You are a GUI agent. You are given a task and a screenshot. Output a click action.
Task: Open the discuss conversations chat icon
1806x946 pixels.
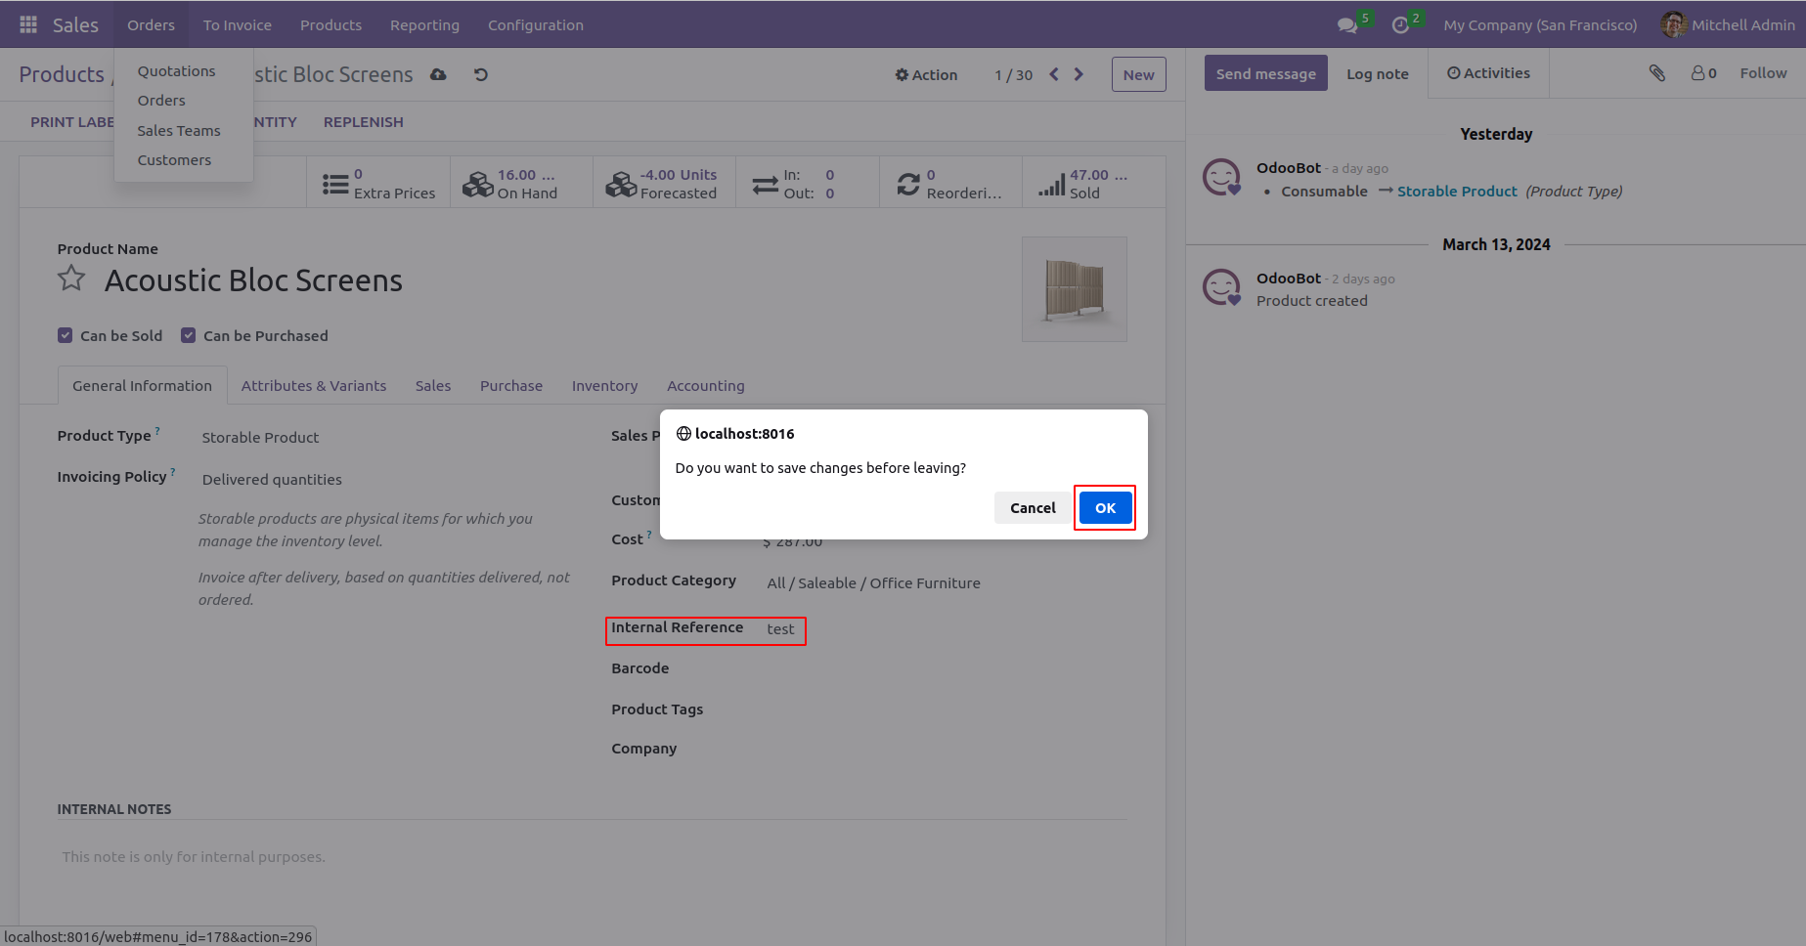tap(1347, 24)
